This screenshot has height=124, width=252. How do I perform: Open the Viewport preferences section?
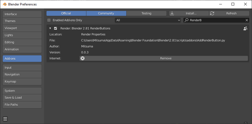click(x=22, y=28)
